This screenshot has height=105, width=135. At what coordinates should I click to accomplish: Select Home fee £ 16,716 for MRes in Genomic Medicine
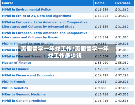[x=102, y=94]
